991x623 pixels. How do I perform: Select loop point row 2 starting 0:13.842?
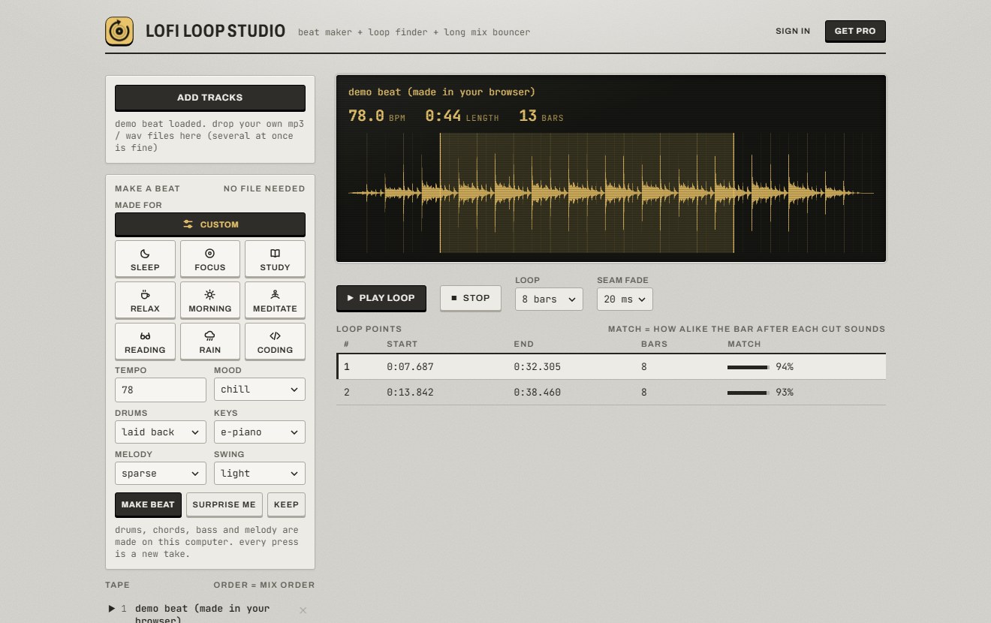tap(611, 393)
